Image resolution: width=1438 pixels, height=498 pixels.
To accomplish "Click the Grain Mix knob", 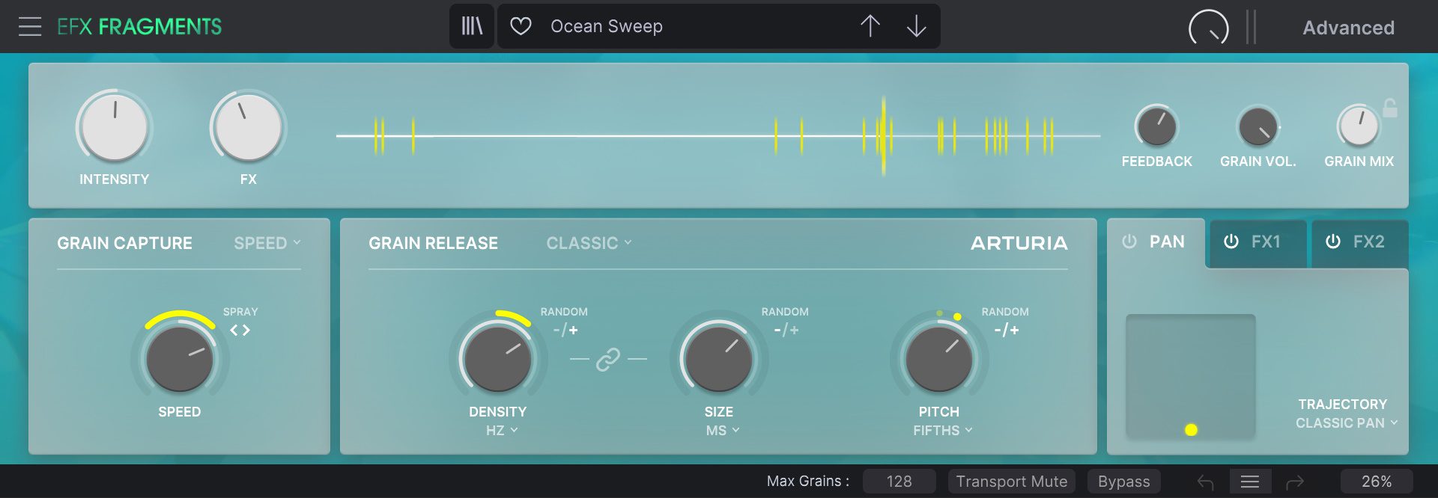I will click(x=1359, y=126).
